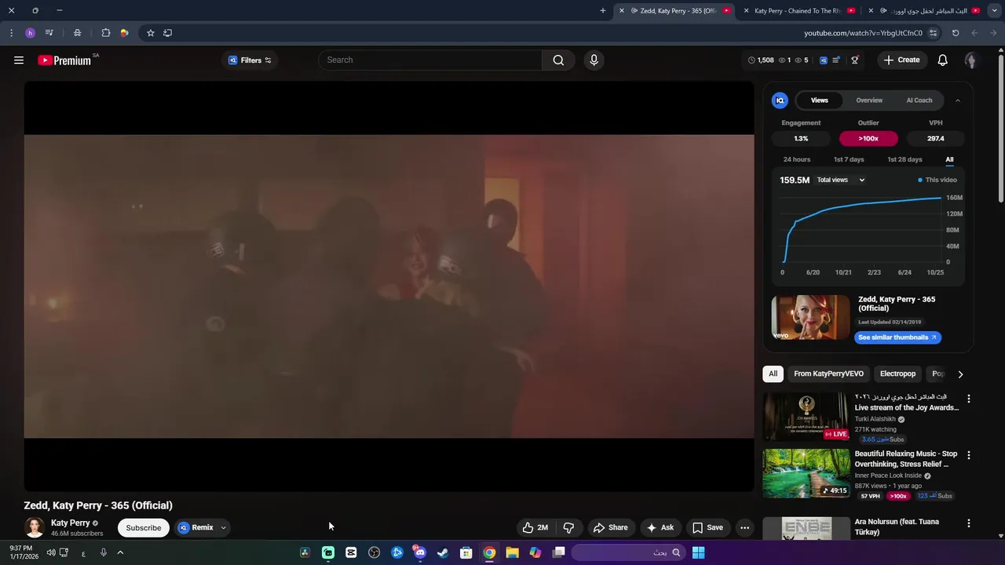Click the Ask AI button
This screenshot has height=565, width=1005.
tap(660, 528)
